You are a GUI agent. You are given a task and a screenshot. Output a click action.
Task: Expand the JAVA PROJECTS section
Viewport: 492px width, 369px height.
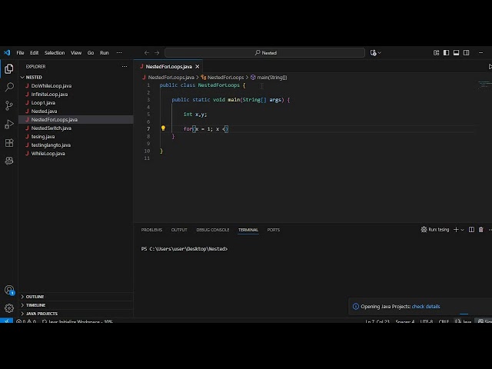(x=75, y=314)
